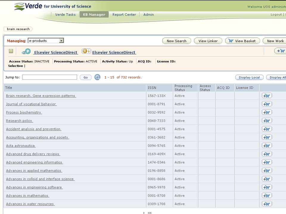The image size is (286, 214).
Task: Open the Elsevier ScienceDirect package link
Action: [56, 52]
